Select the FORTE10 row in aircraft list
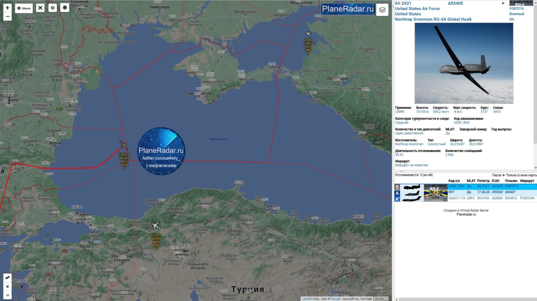 465,187
